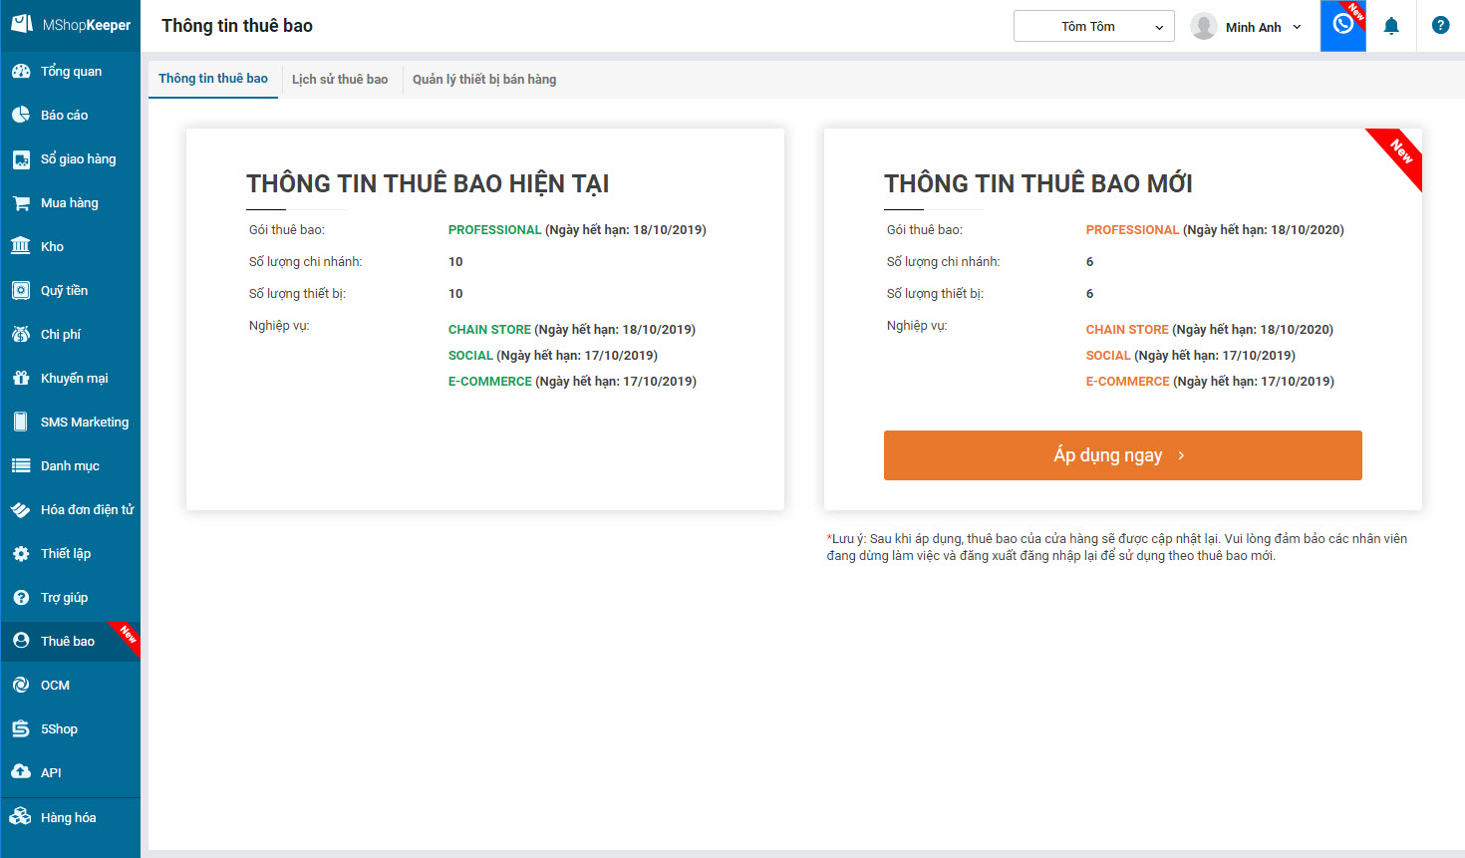
Task: Click the blue phone support icon
Action: (x=1342, y=24)
